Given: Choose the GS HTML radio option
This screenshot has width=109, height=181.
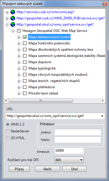Looking at the screenshot, I should coord(8,138).
